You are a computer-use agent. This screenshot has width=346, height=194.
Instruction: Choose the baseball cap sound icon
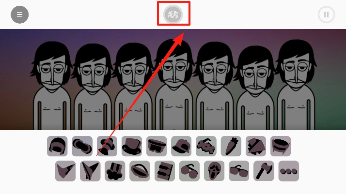pyautogui.click(x=181, y=146)
